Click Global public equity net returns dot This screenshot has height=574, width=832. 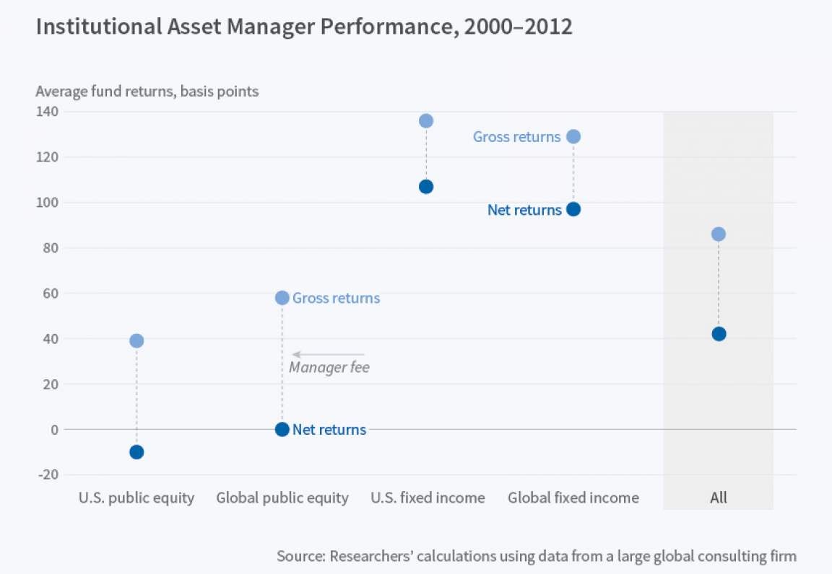(x=282, y=429)
